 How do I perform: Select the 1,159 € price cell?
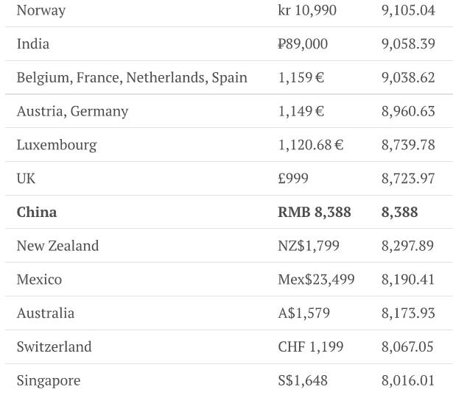pos(301,78)
